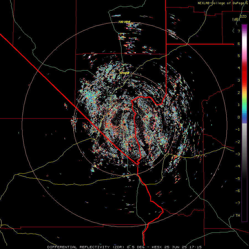
Task: Click the -7 value on the color scale
Action: click(x=238, y=203)
